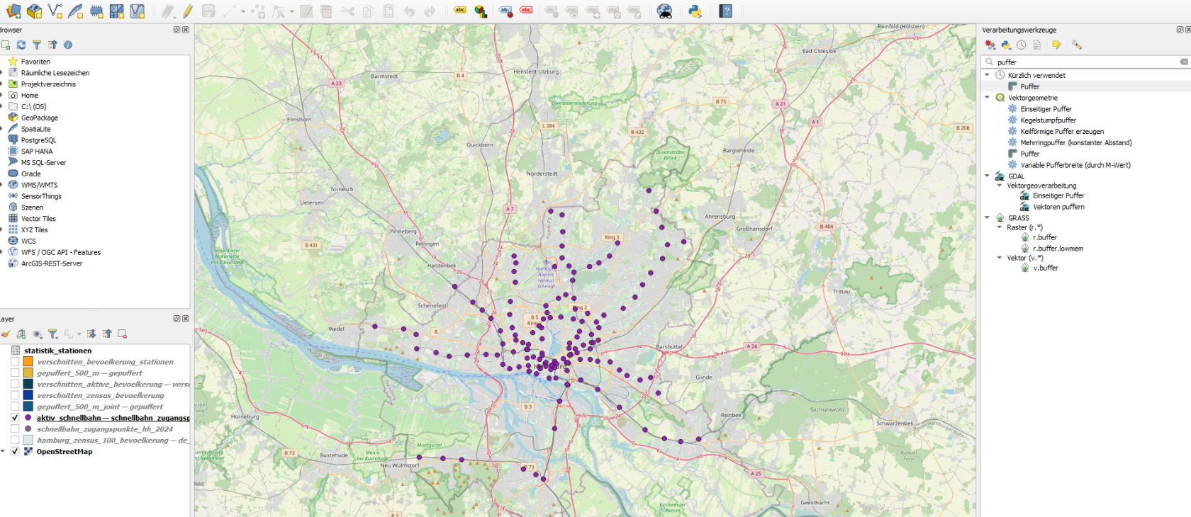Collapse the Vektorgeoverarbeitung subgroup
The image size is (1191, 517).
click(1000, 186)
